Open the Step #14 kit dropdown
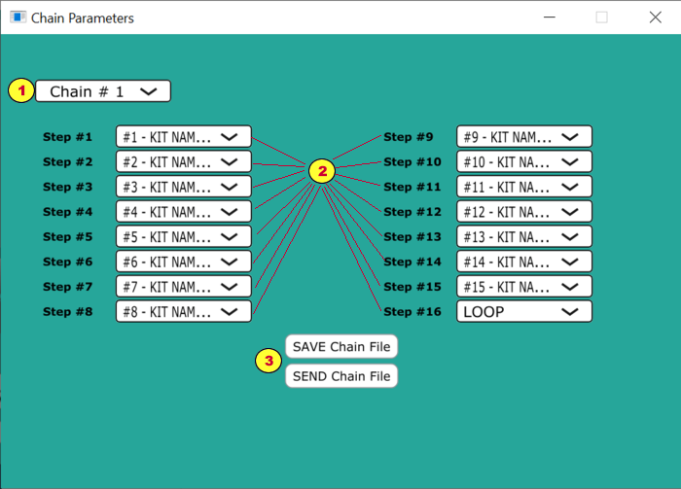 524,262
